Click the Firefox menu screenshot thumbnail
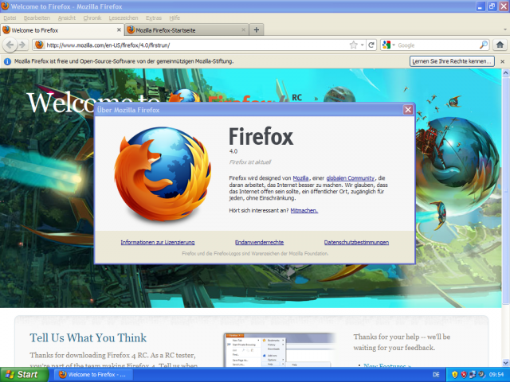This screenshot has width=510, height=382. tap(280, 350)
